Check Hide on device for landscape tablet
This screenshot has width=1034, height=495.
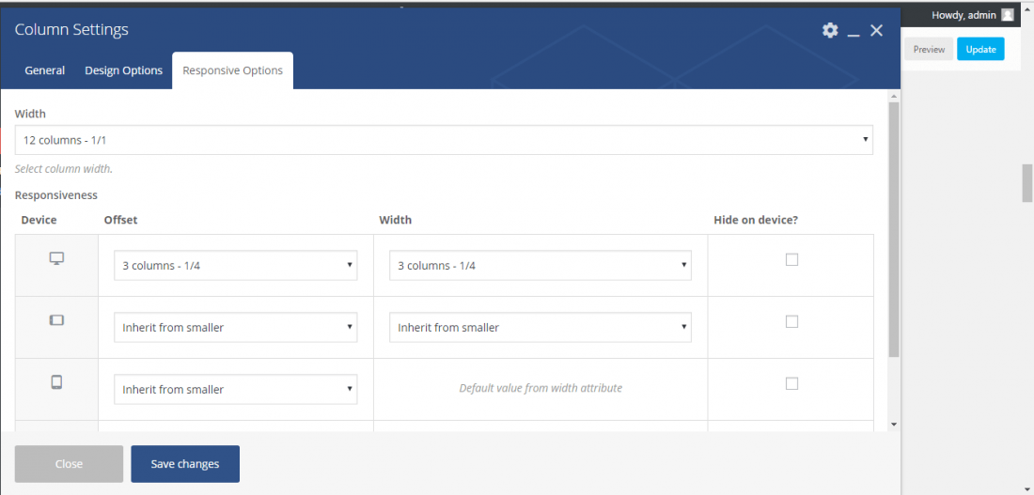point(792,321)
